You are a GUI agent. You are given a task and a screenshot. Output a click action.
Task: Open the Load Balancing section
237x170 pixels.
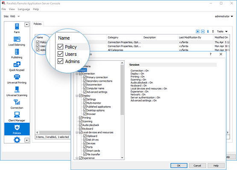(17, 41)
